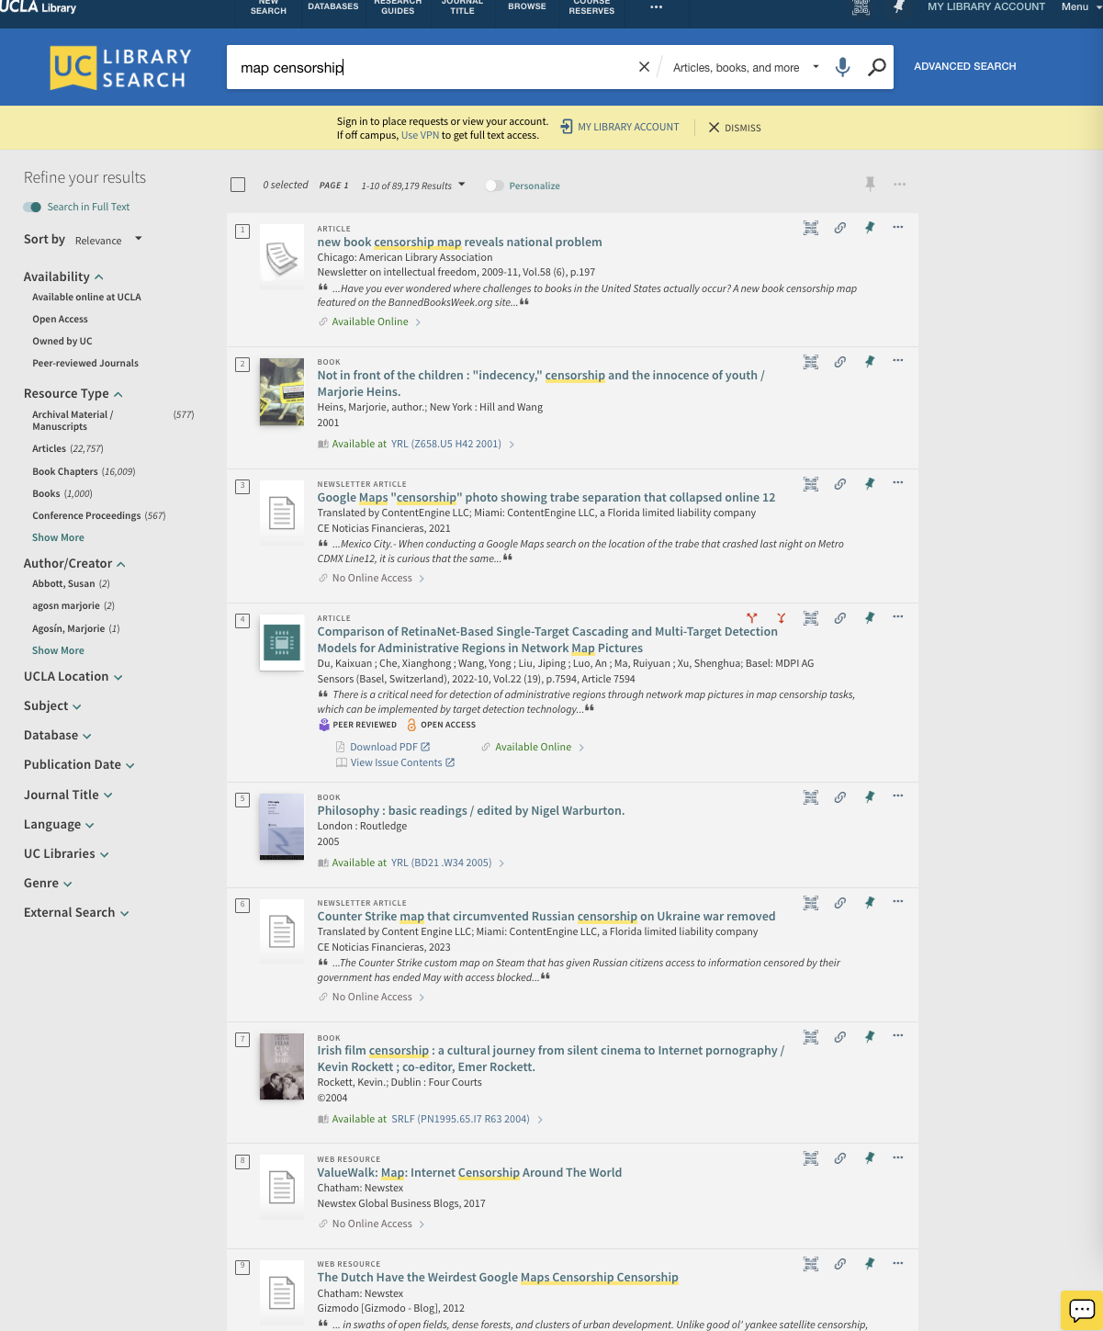Open Sort by Relevance dropdown
This screenshot has height=1331, width=1103.
108,240
